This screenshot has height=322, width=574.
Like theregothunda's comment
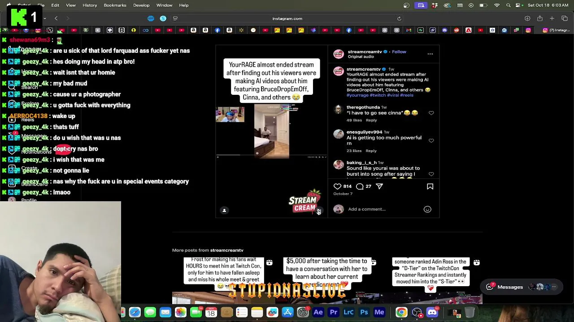coord(431,113)
